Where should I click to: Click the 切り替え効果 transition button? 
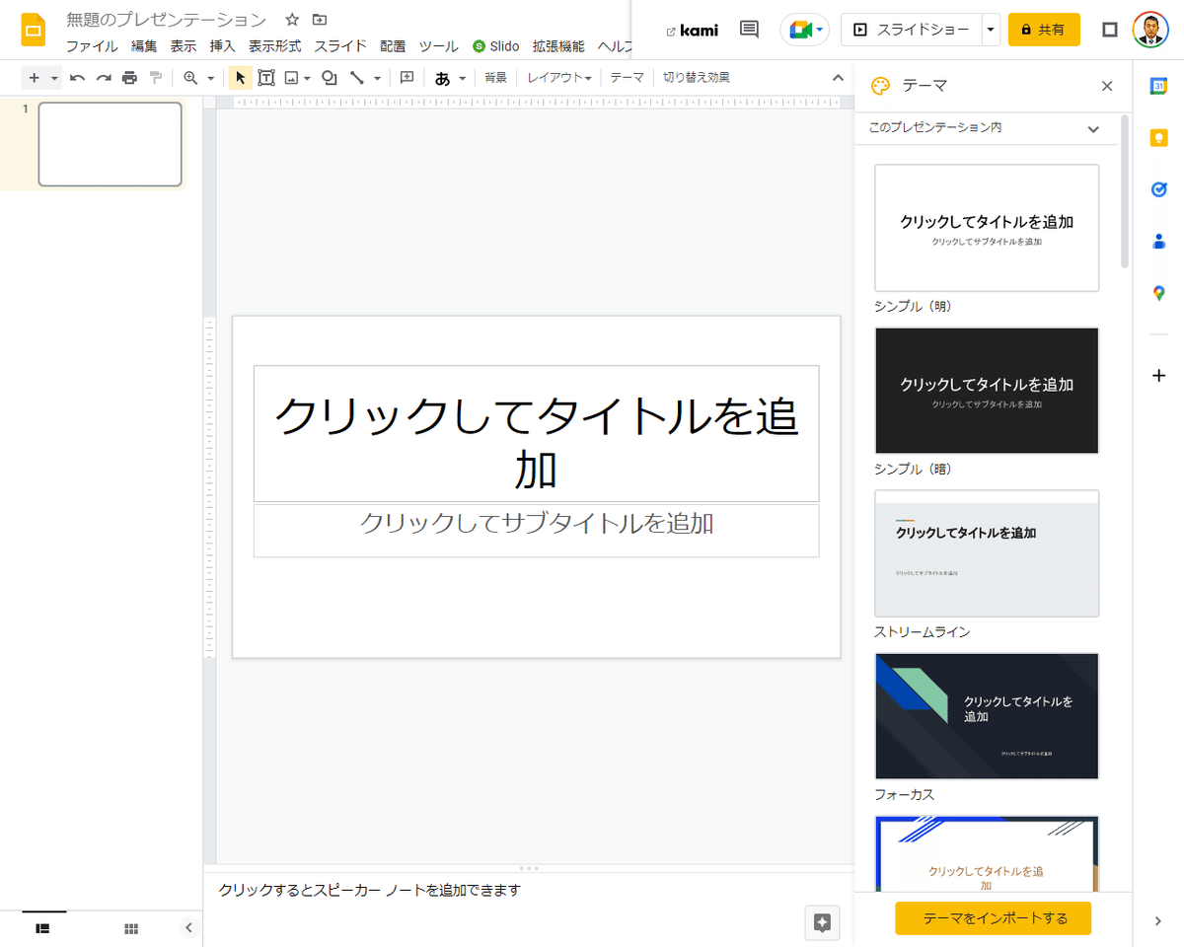tap(697, 78)
